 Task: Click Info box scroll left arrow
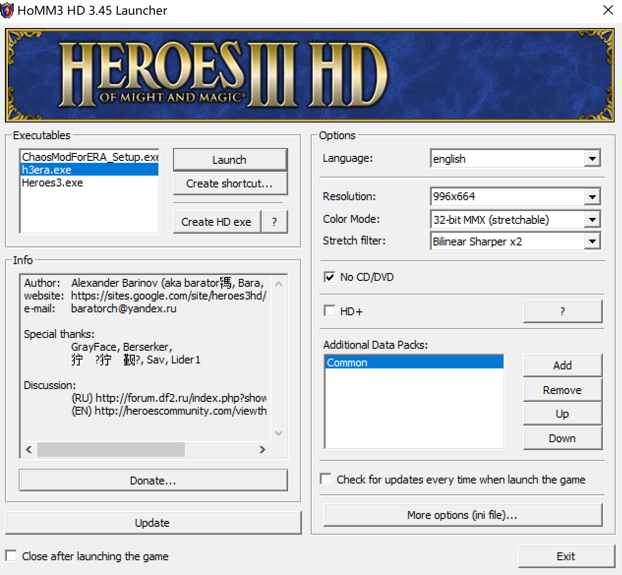click(x=29, y=450)
